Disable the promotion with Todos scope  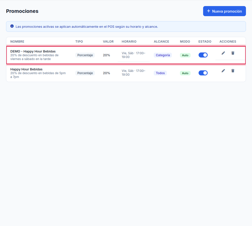point(203,73)
